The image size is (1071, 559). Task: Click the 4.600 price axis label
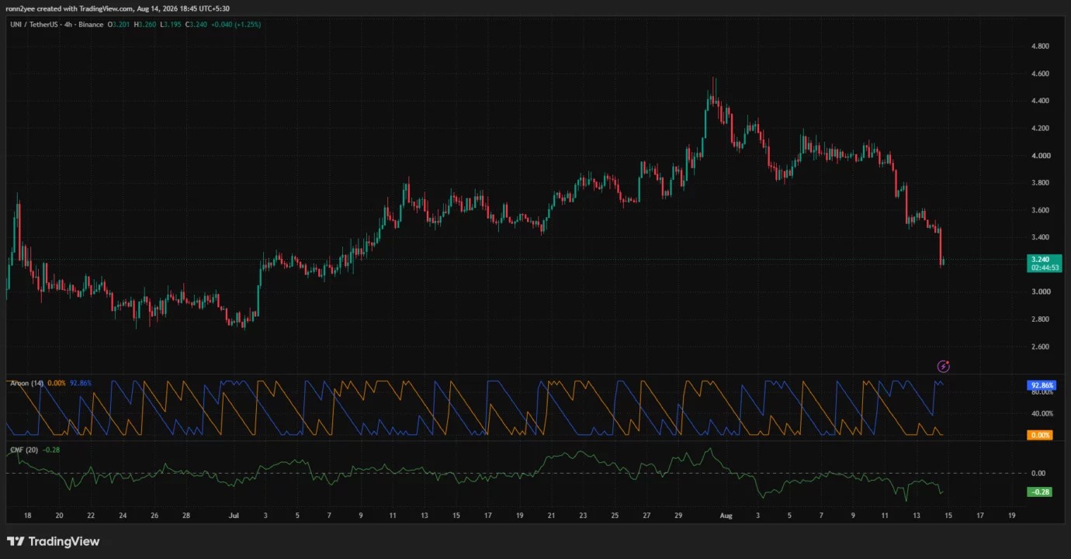(x=1040, y=74)
